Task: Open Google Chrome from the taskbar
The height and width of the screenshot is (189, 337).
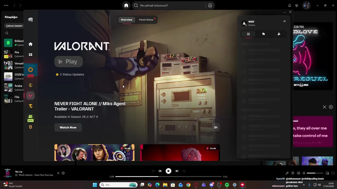Action: [x=188, y=185]
